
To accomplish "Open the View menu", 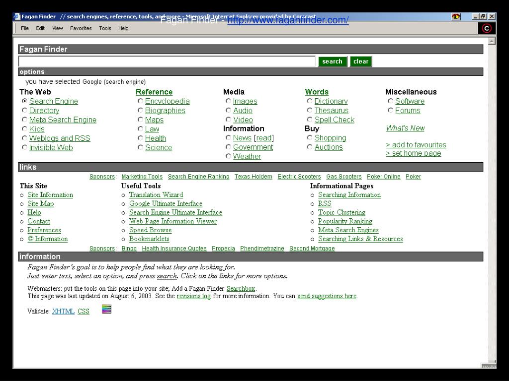I will [58, 28].
